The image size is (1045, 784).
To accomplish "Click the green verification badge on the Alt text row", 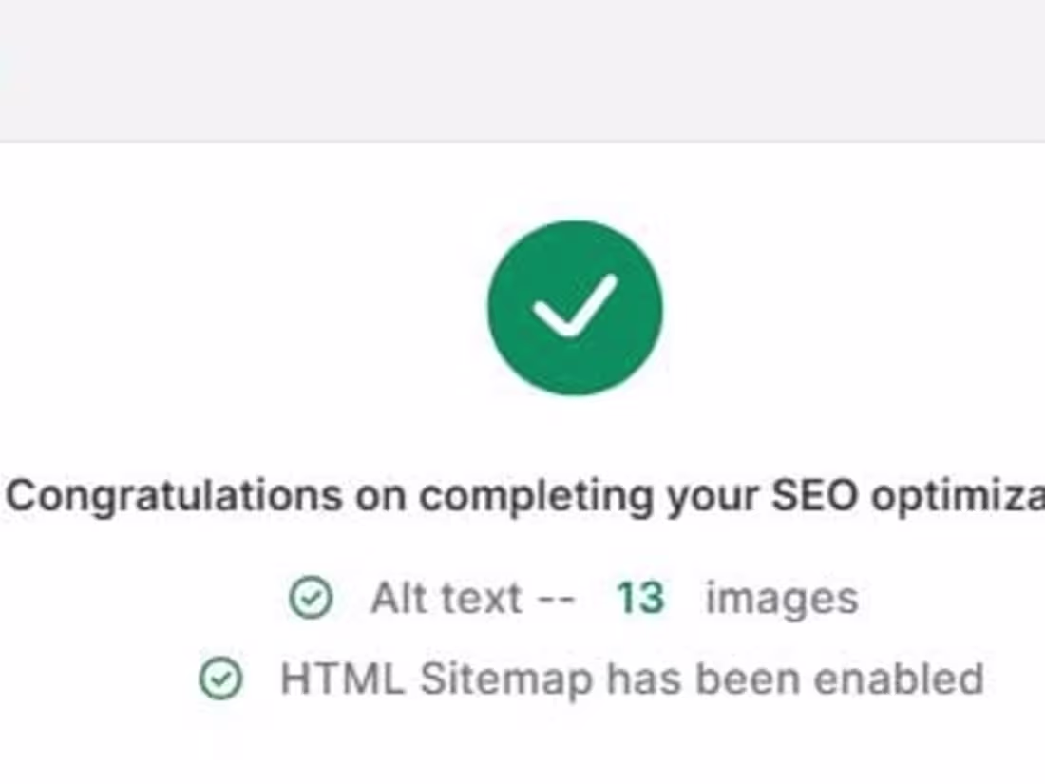I will pos(311,597).
